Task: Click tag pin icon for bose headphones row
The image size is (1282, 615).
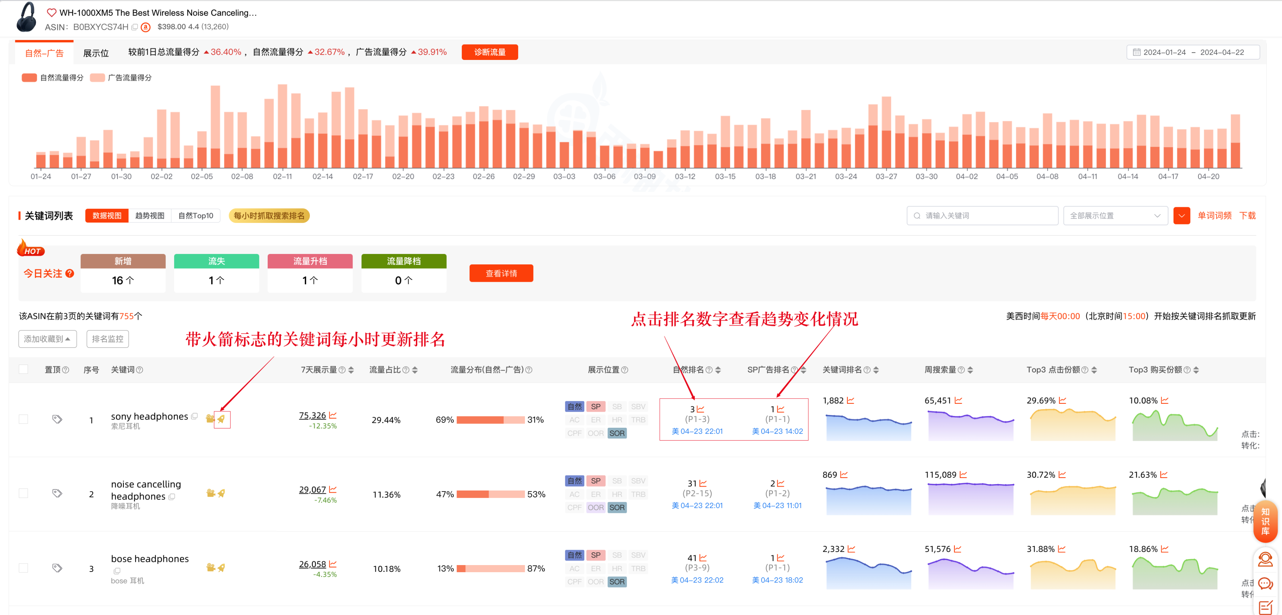Action: click(x=57, y=568)
